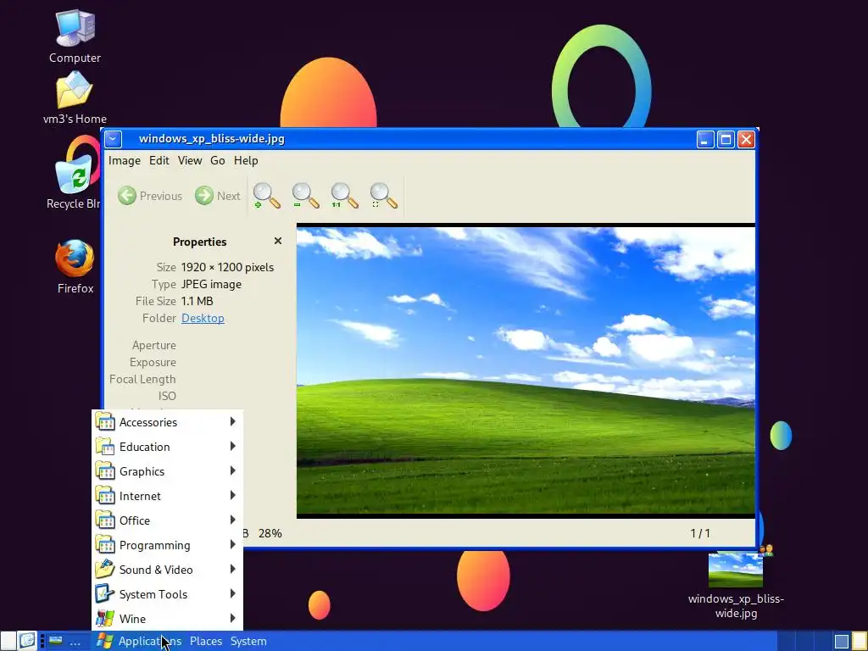The image size is (868, 651).
Task: Click the Best Fit magnifier icon
Action: [384, 196]
